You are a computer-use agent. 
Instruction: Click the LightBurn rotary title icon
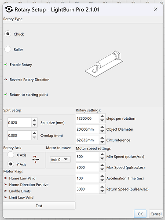(9, 9)
